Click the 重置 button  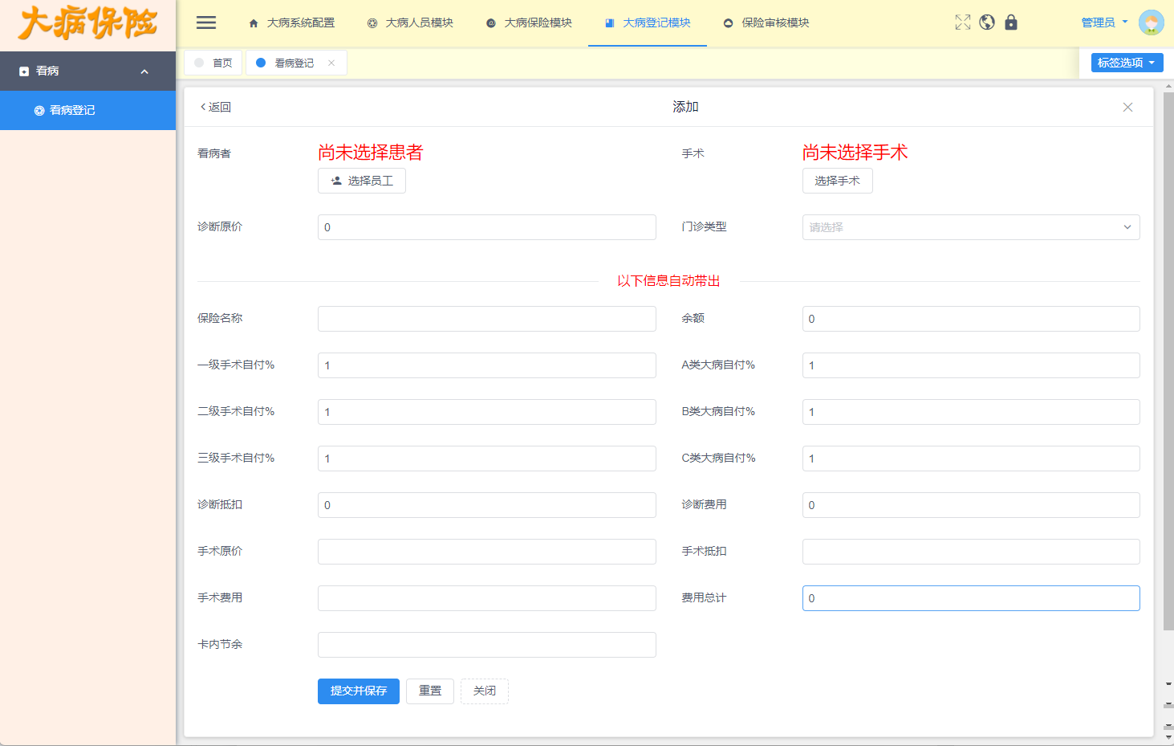[429, 691]
